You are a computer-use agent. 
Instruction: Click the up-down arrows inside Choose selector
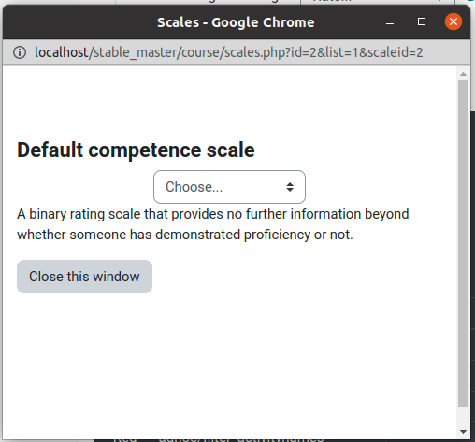pos(290,187)
